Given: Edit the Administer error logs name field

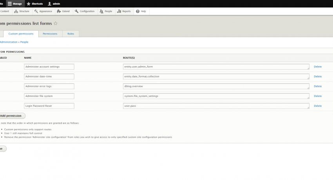Looking at the screenshot, I should click(49, 86).
